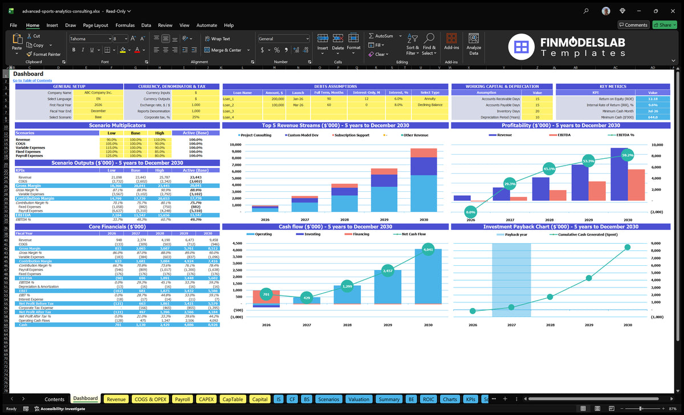Screen dimensions: 684x415
Task: Switch to the Insert ribbon tab
Action: point(52,25)
